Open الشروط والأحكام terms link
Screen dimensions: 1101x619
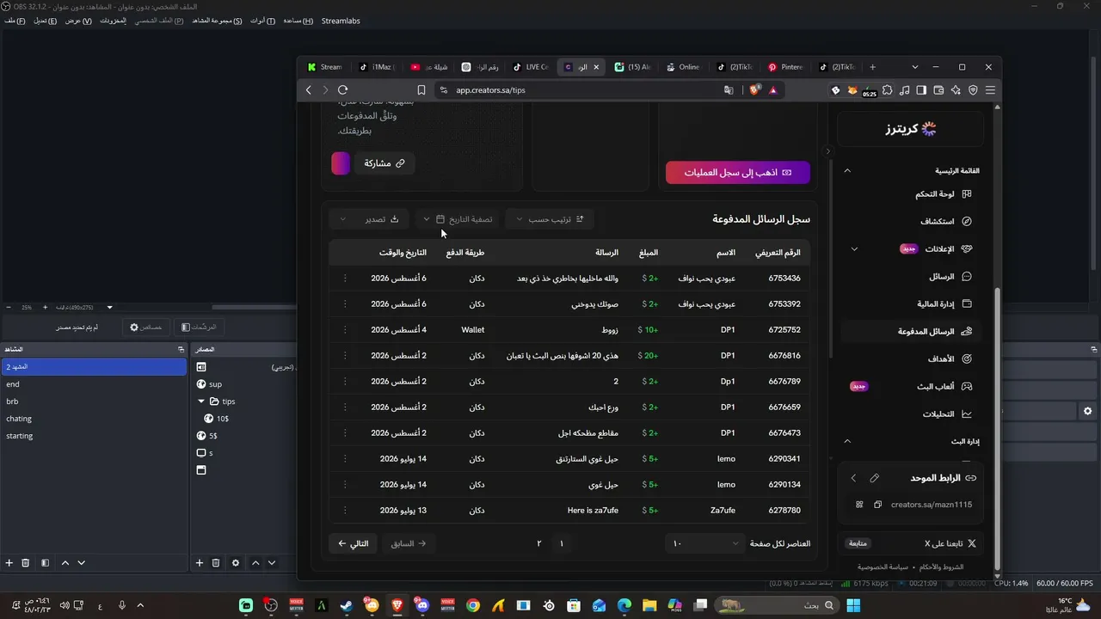point(942,567)
